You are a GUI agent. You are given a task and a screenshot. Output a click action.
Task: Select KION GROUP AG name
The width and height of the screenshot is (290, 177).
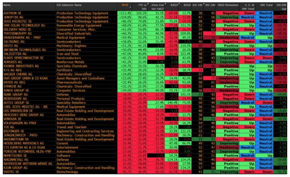coord(15,168)
